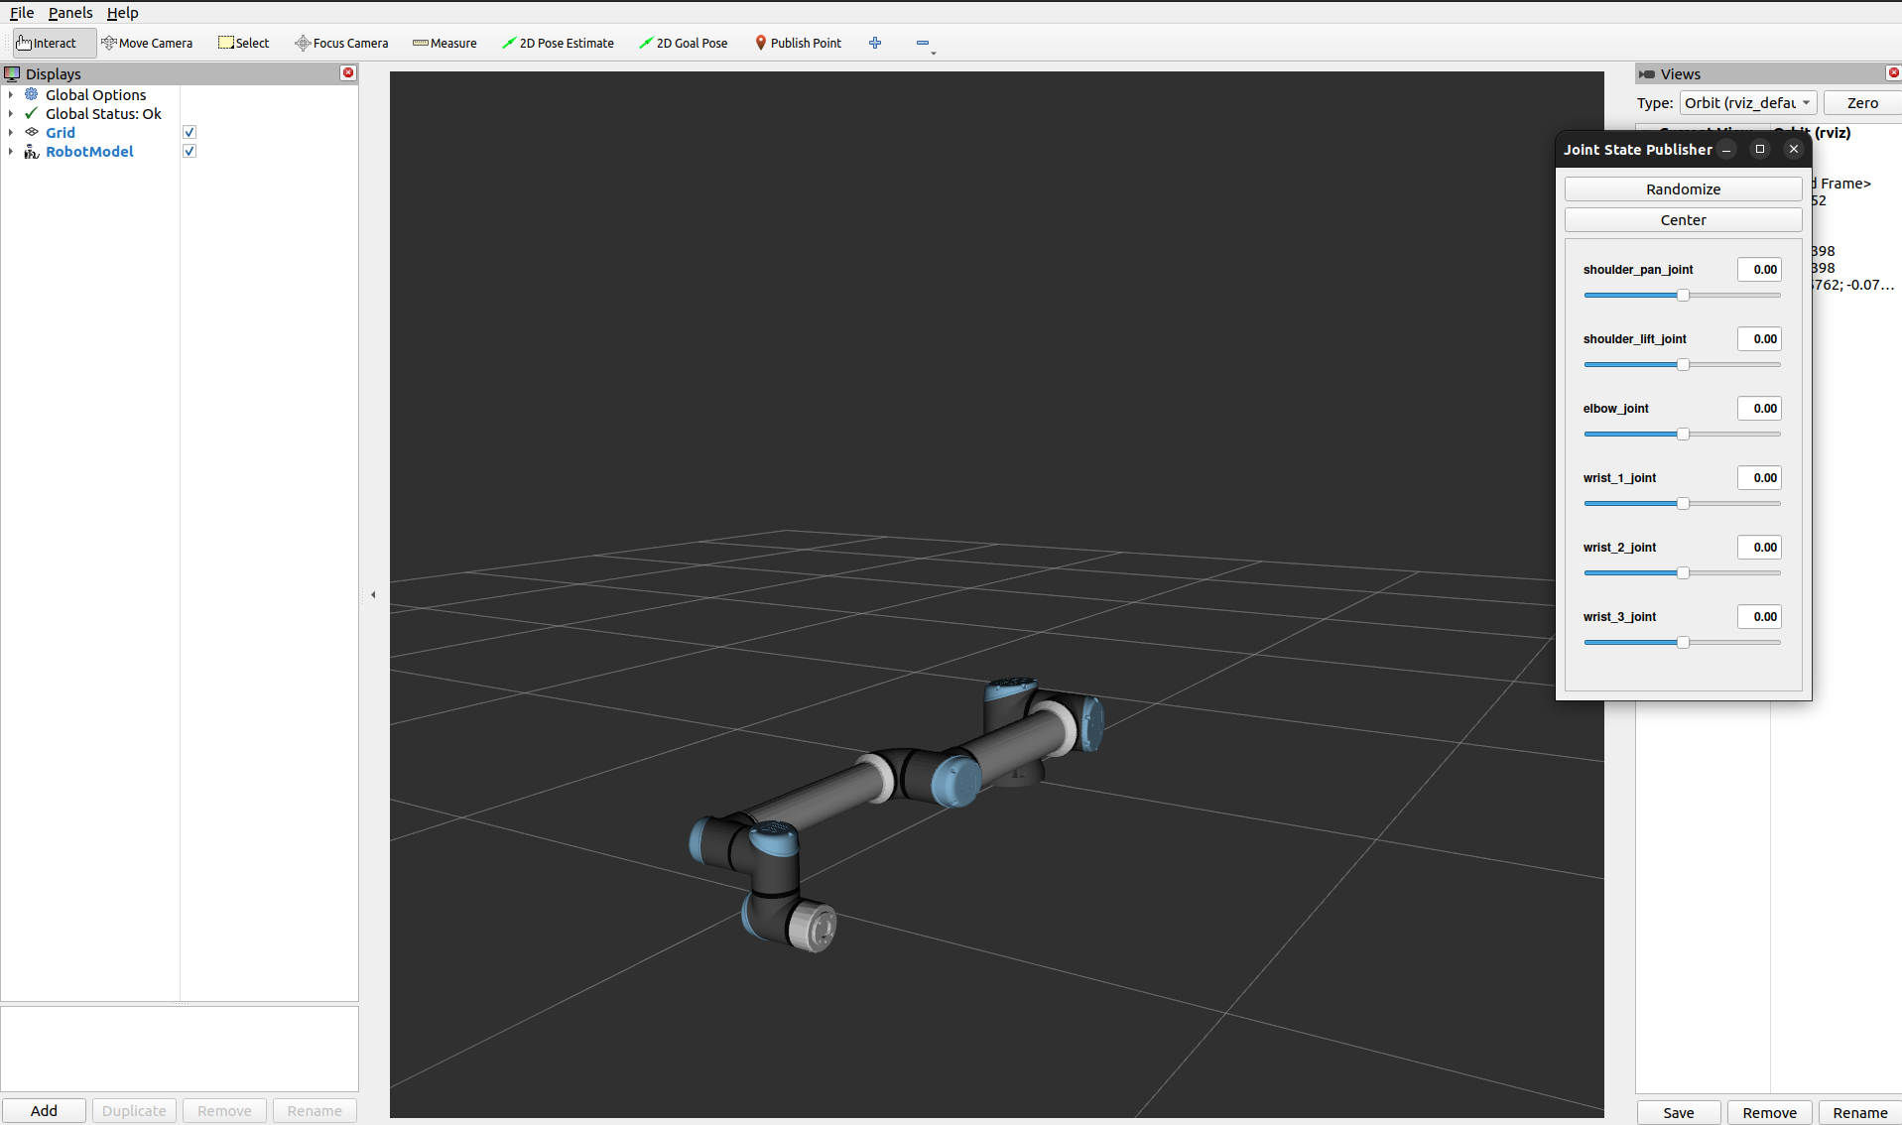Open the File menu
This screenshot has width=1902, height=1125.
pyautogui.click(x=22, y=13)
